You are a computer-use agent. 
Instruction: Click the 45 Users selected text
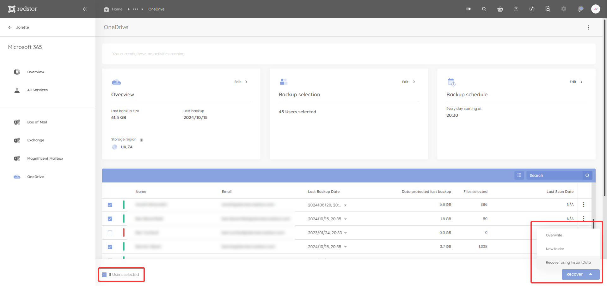[297, 112]
